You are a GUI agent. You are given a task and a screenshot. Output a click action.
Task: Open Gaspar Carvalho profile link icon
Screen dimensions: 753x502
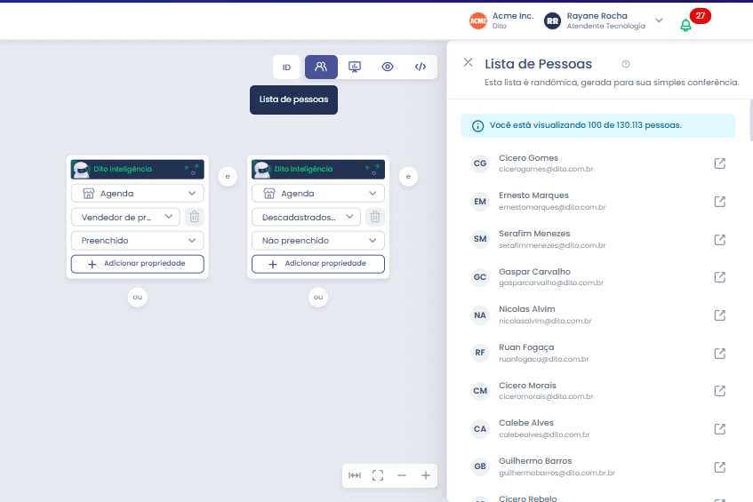pos(719,277)
